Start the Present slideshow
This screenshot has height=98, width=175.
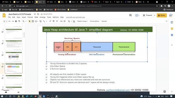click(x=148, y=15)
